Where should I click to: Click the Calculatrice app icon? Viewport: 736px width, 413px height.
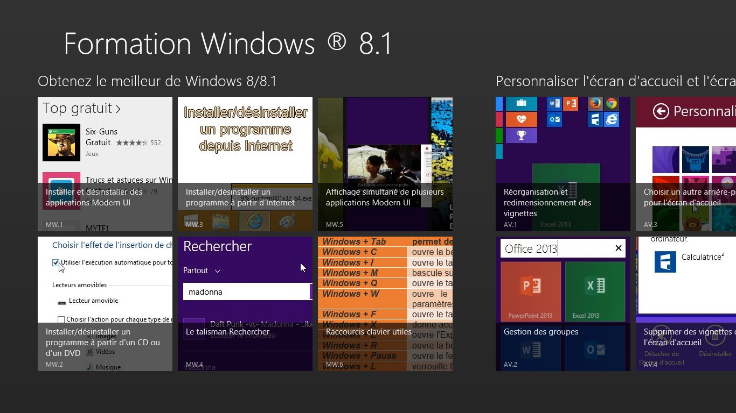pos(665,262)
